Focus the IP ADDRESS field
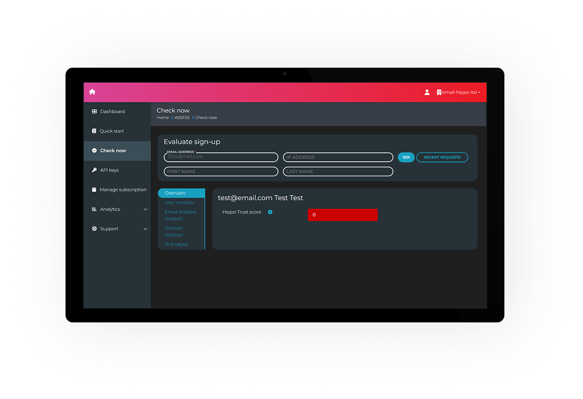583x399 pixels. tap(338, 157)
